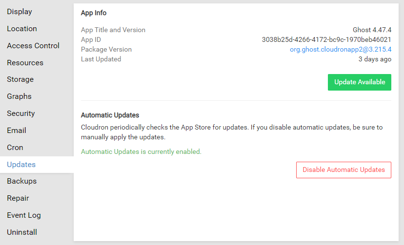
Task: View the Event Log
Action: (24, 215)
